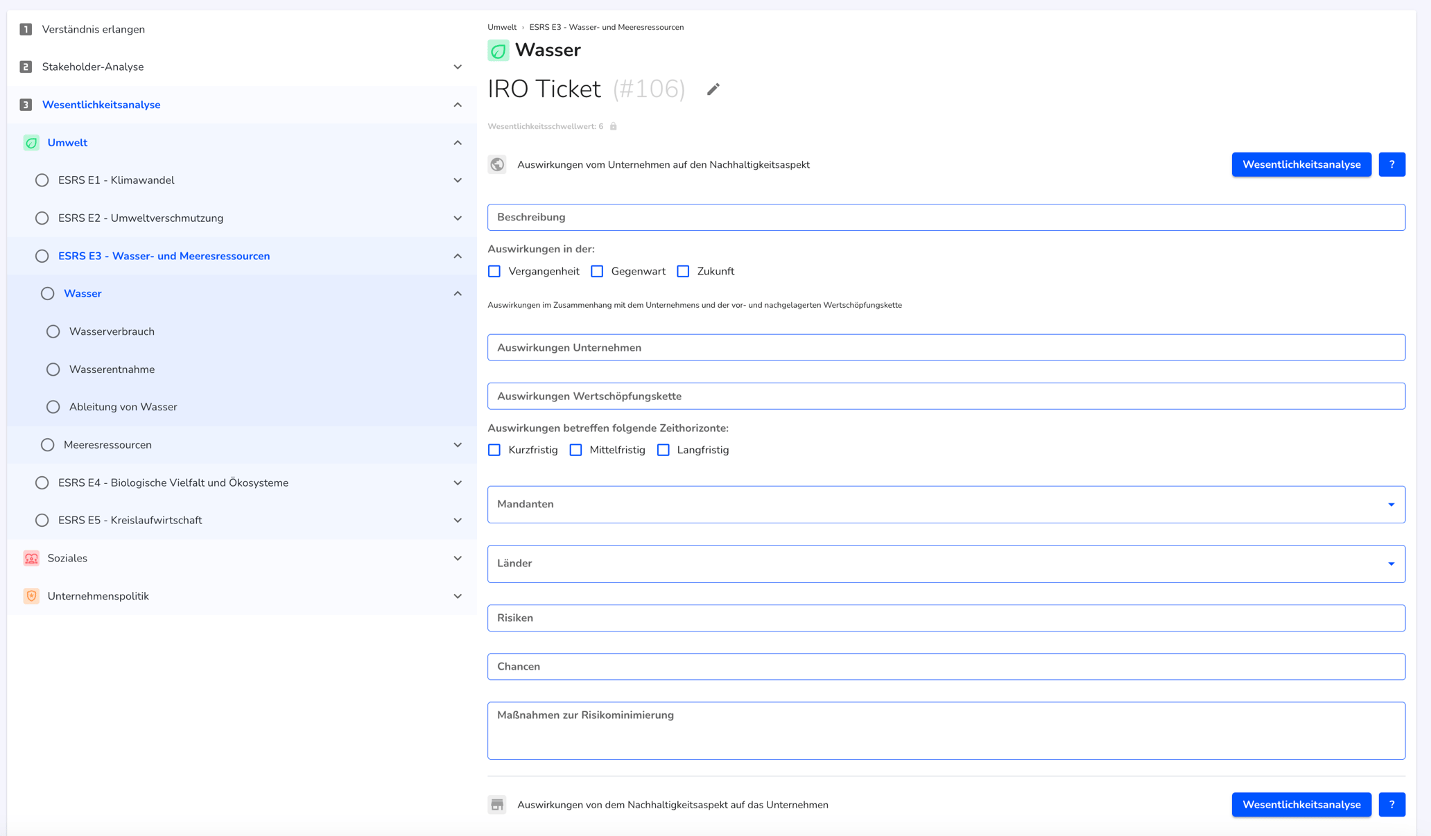
Task: Click the building icon for Auswirkungen auf das Unternehmen
Action: pos(496,805)
